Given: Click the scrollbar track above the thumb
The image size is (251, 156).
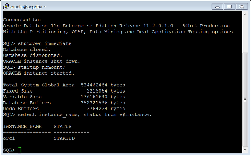Looking at the screenshot, I should (245, 34).
